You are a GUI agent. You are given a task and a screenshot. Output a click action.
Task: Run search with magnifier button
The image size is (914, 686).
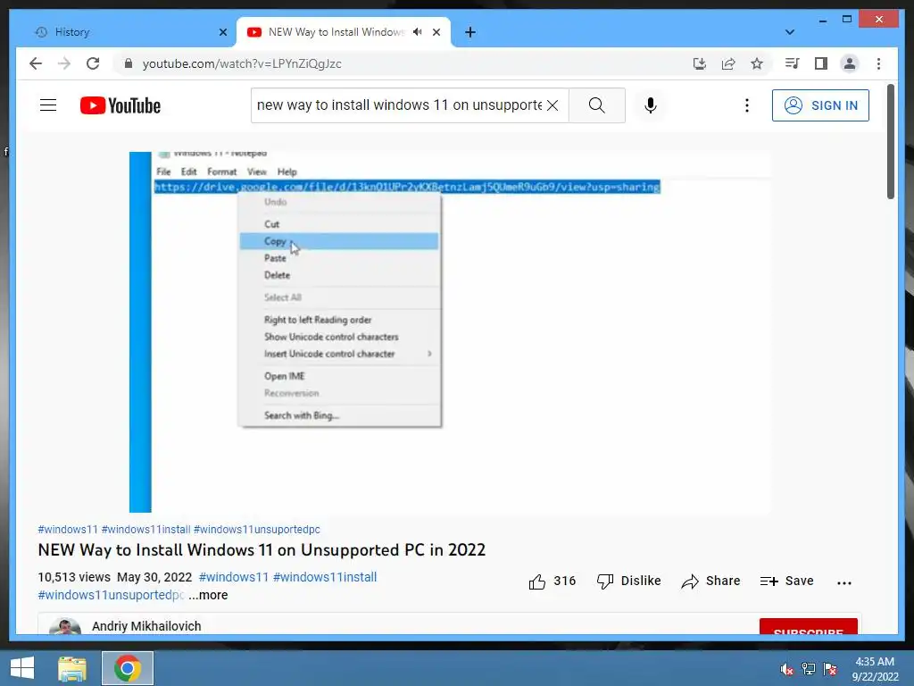tap(597, 105)
